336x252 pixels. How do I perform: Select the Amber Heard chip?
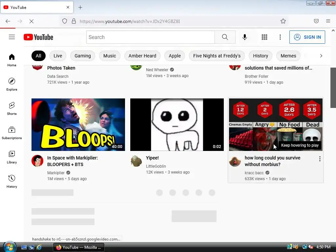(x=142, y=56)
